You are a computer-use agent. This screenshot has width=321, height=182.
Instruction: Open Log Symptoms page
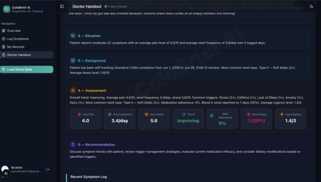click(27, 39)
